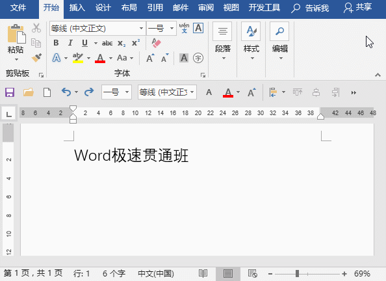Toggle character shading A button
Viewport: 386px width, 281px height.
click(x=184, y=58)
